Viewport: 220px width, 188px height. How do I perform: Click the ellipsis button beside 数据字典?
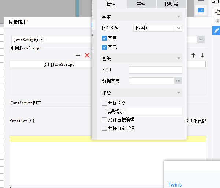pos(178,81)
